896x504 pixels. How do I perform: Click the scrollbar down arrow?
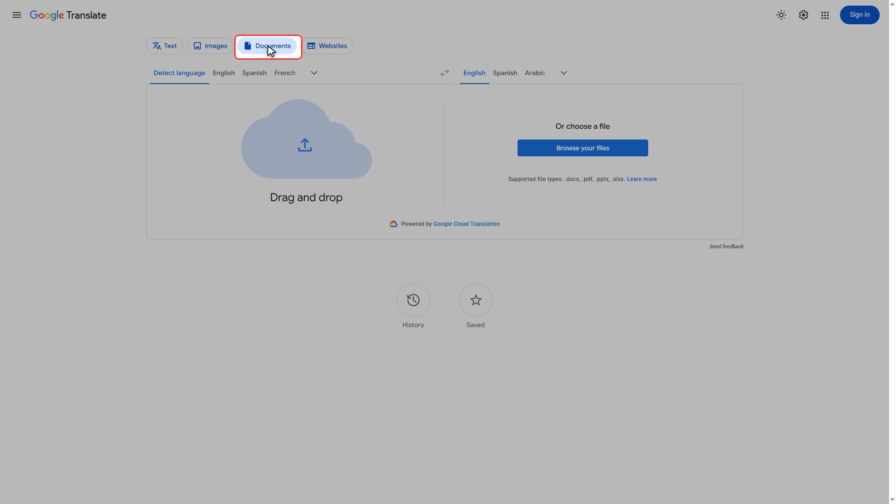pos(892,500)
